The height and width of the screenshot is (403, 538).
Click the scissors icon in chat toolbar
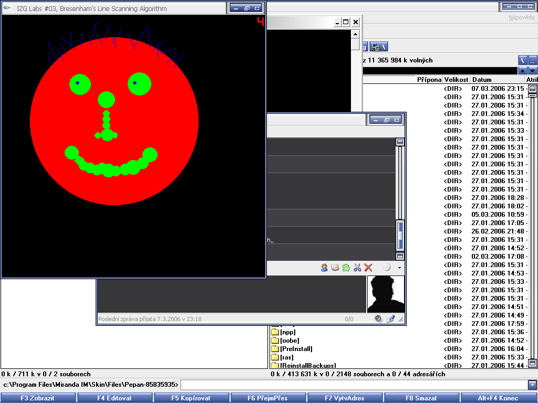[357, 268]
